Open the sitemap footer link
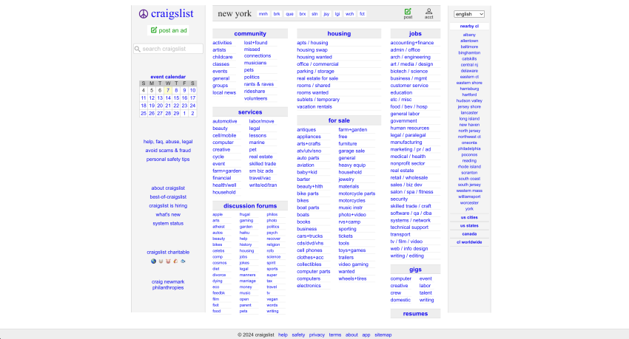Screen dimensions: 629x339 383,335
